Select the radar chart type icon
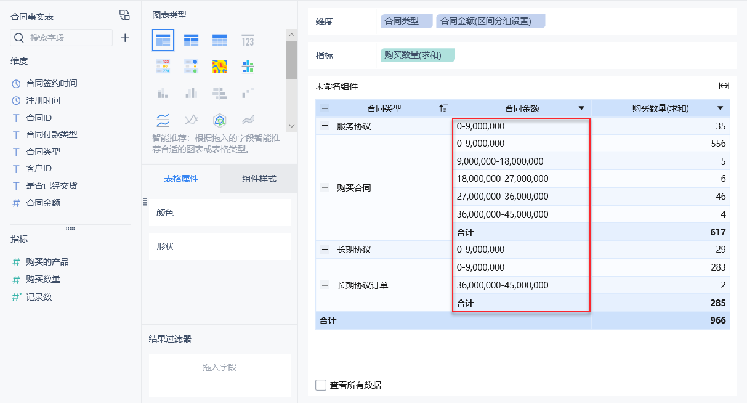 [x=220, y=120]
